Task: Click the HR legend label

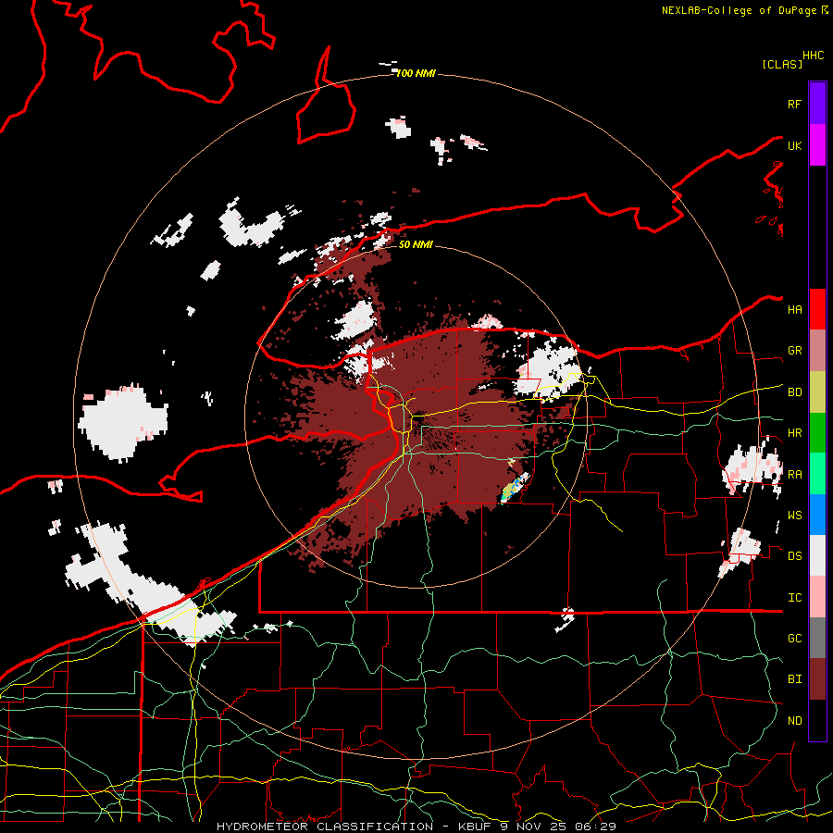Action: [794, 433]
